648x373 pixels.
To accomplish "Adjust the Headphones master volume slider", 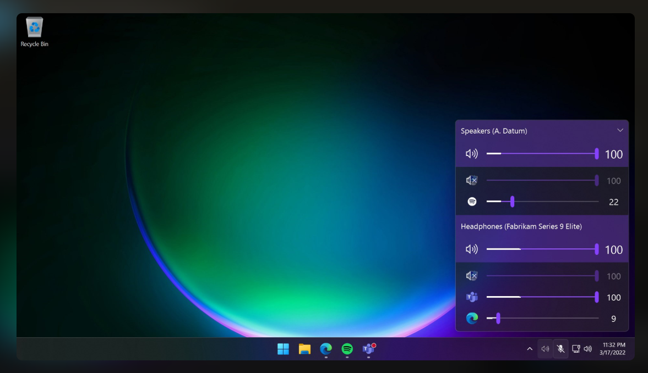I will click(x=542, y=249).
